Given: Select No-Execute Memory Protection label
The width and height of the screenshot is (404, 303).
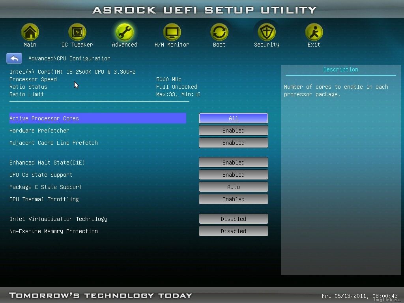Looking at the screenshot, I should point(53,231).
